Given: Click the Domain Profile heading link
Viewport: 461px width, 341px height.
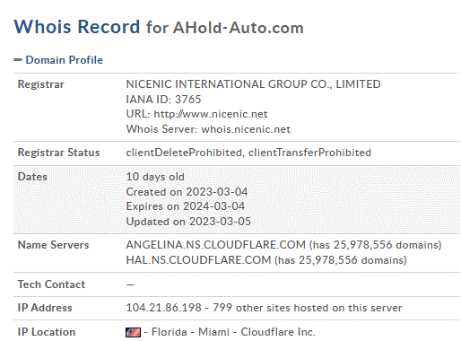Looking at the screenshot, I should coord(64,60).
